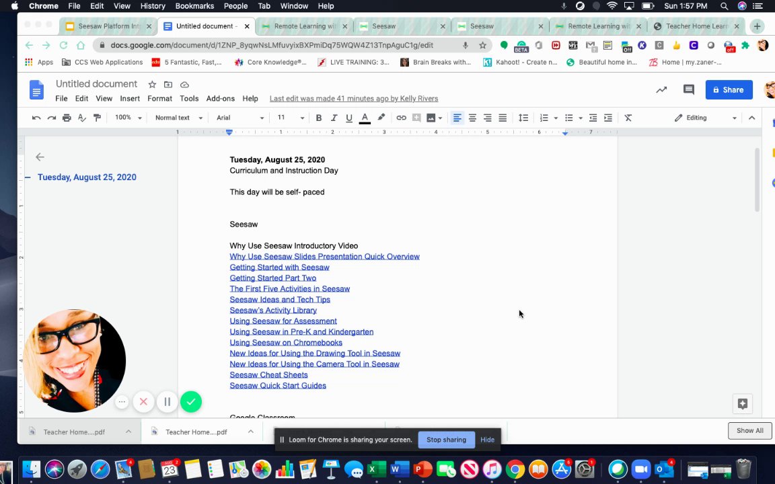Viewport: 775px width, 484px height.
Task: Expand numbered list options arrow
Action: 556,118
